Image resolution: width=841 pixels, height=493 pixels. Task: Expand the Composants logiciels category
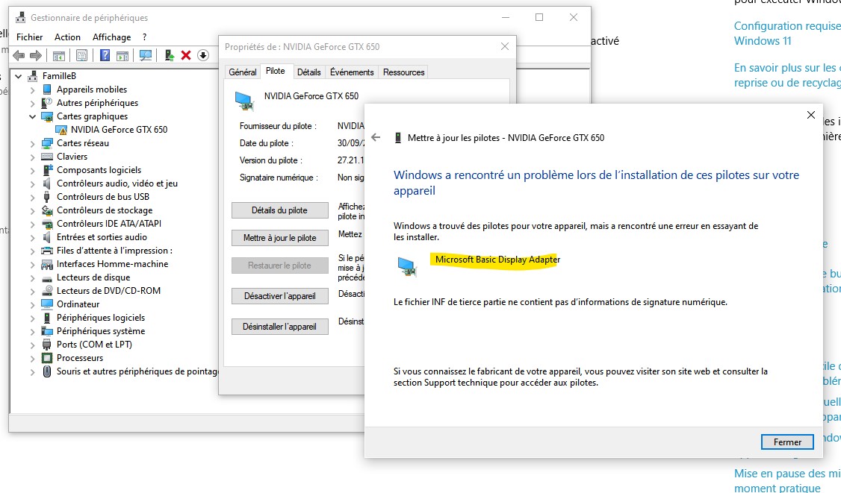click(33, 170)
